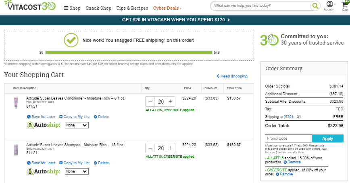This screenshot has height=183, width=350.
Task: Copy Conditioner to My List
Action: pos(75,117)
